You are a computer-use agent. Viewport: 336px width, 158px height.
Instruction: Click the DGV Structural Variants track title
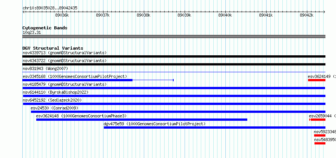point(53,48)
